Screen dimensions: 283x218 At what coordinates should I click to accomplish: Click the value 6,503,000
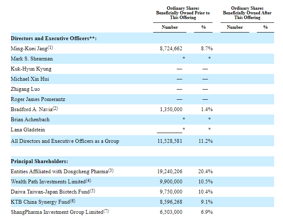(171, 212)
